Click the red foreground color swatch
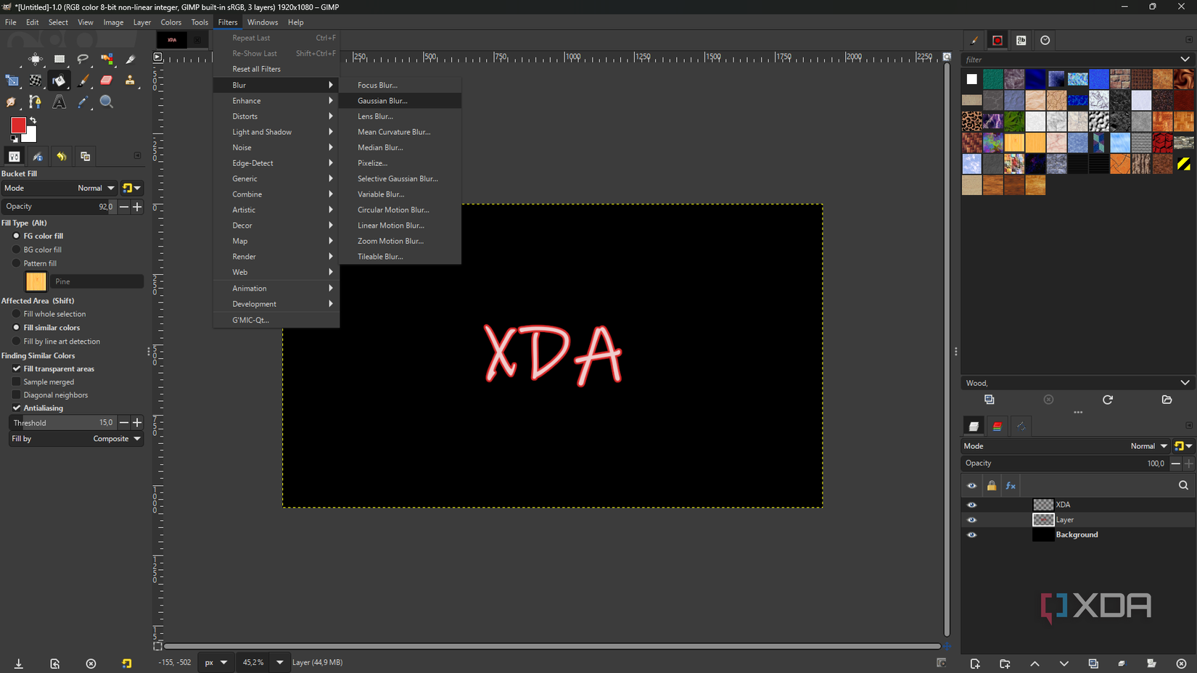Screen dimensions: 1197x673 pyautogui.click(x=17, y=125)
